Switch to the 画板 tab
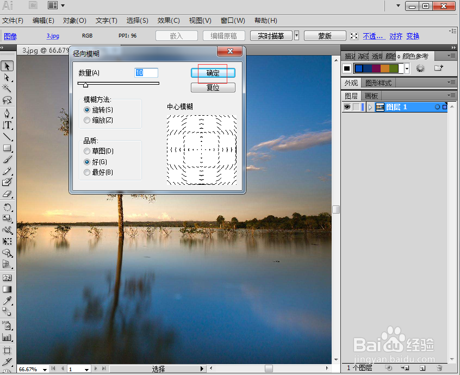This screenshot has width=460, height=375. [371, 96]
